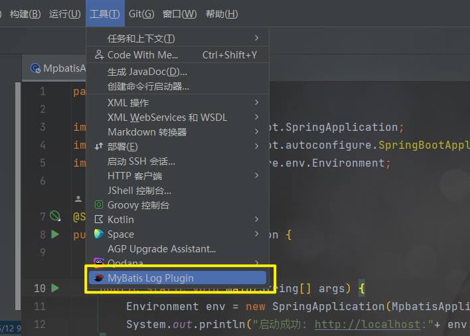Click the Groovy console icon

pos(99,205)
